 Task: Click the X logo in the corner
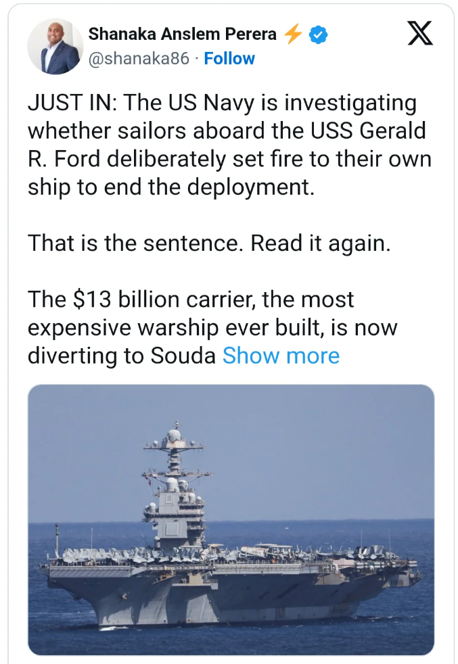click(420, 34)
